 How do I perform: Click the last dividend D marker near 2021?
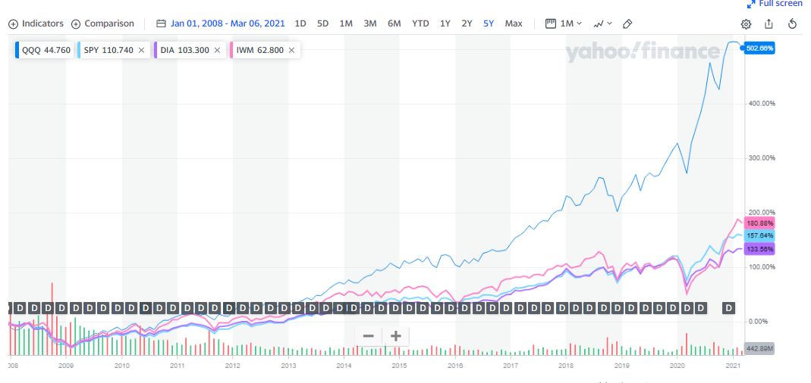point(729,308)
